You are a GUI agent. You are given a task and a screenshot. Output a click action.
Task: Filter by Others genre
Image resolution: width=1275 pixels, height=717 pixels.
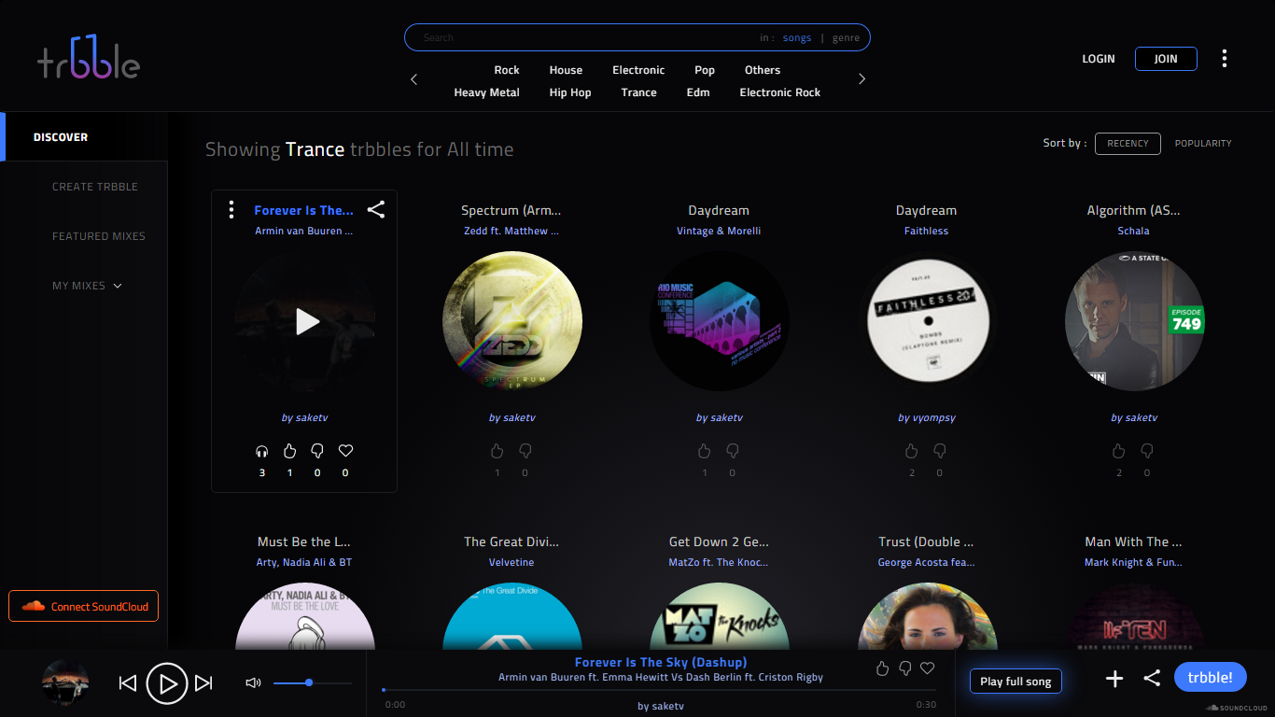(x=763, y=70)
